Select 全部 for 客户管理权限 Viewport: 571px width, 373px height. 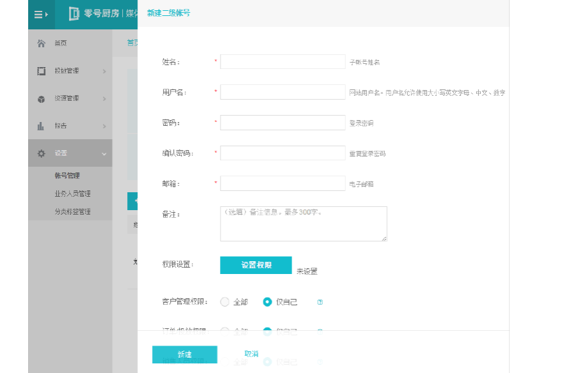pyautogui.click(x=224, y=302)
